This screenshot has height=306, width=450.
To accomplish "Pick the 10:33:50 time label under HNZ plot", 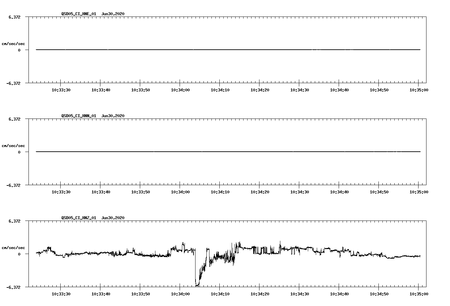I will 141,294.
